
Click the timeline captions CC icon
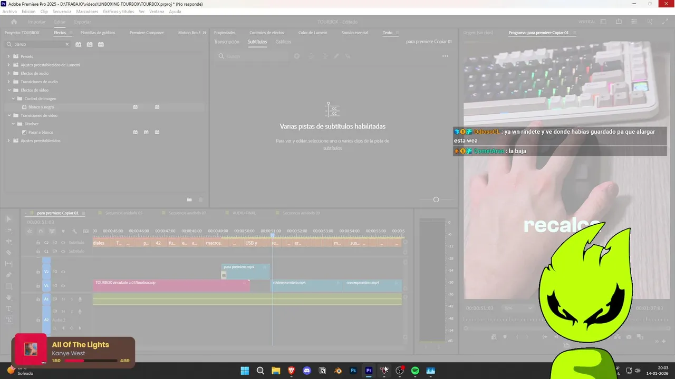tap(85, 231)
